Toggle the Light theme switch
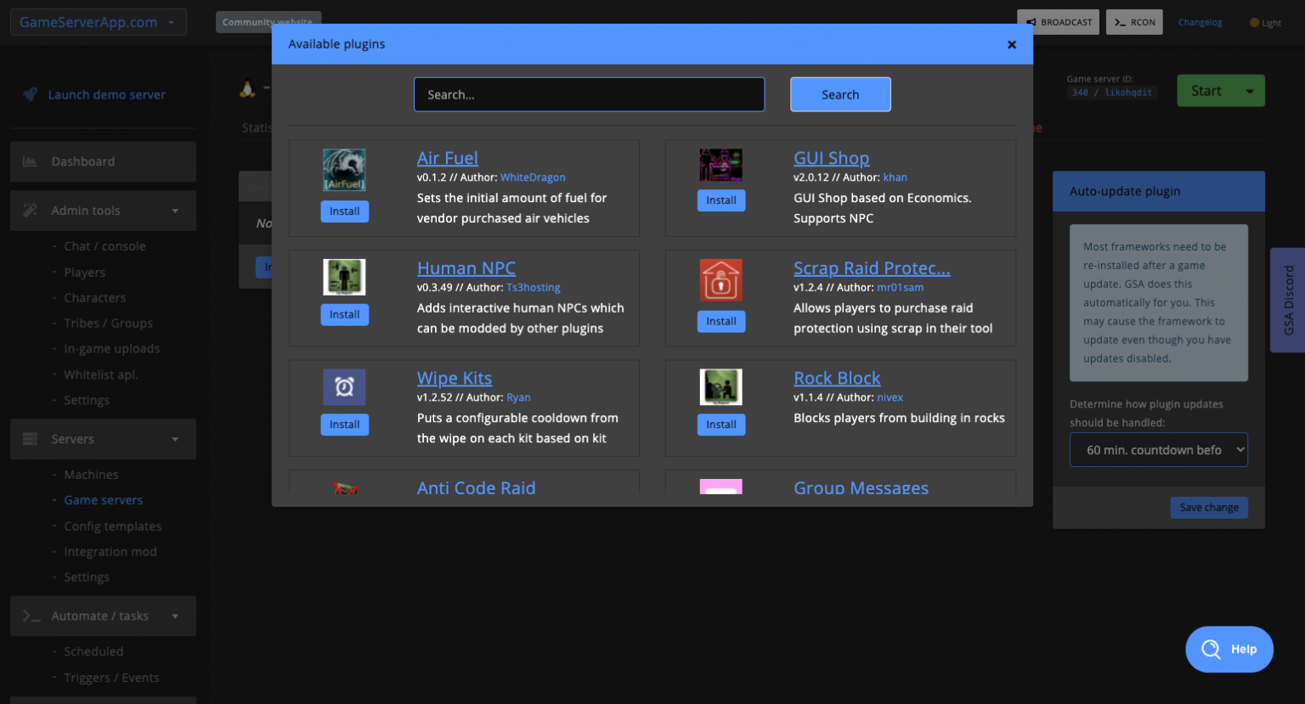1305x704 pixels. 1264,23
